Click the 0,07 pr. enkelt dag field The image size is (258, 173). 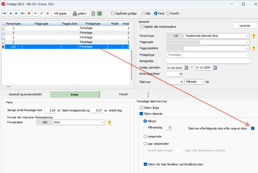(97, 110)
